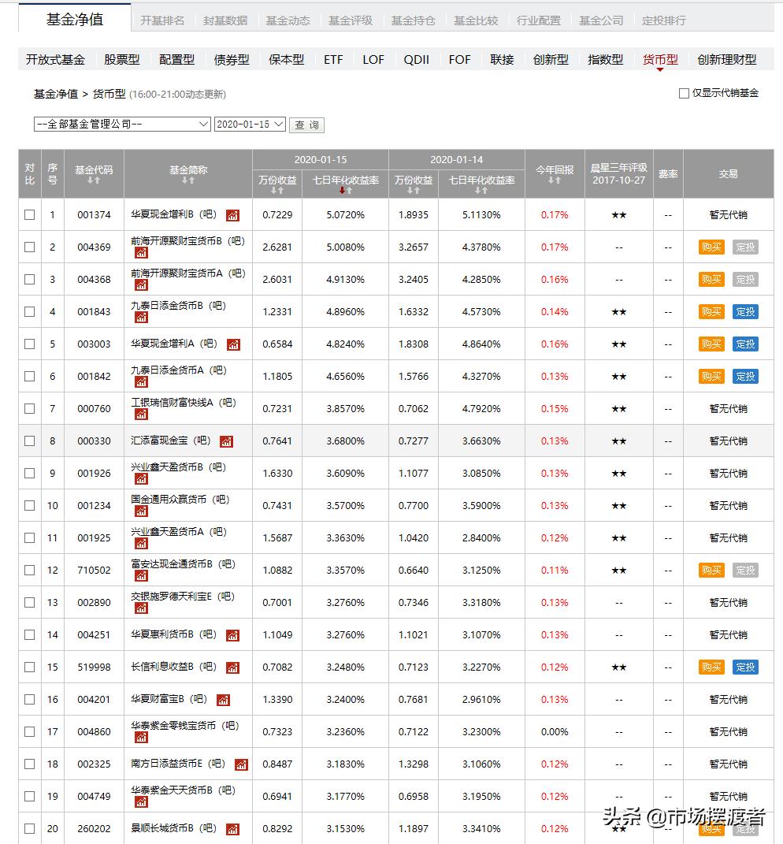This screenshot has height=844, width=783.
Task: Open the chart icon beside 长信利息收益B
Action: coord(232,667)
